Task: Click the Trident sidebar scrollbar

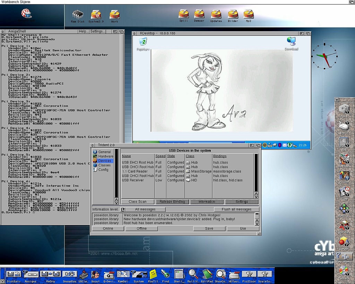Action: click(x=116, y=173)
